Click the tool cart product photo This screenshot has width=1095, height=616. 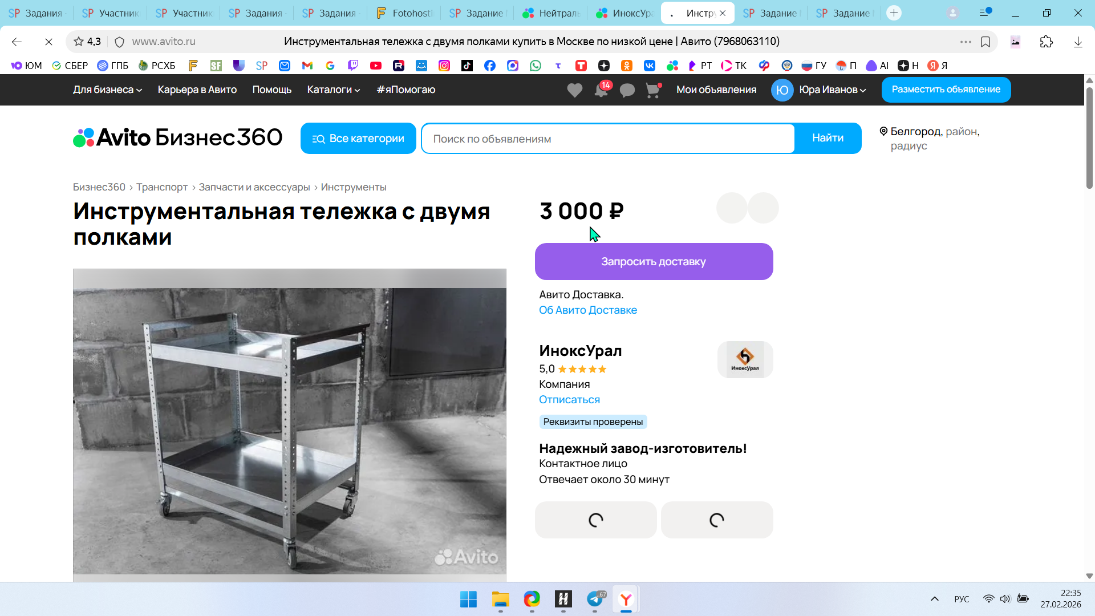[x=290, y=422]
